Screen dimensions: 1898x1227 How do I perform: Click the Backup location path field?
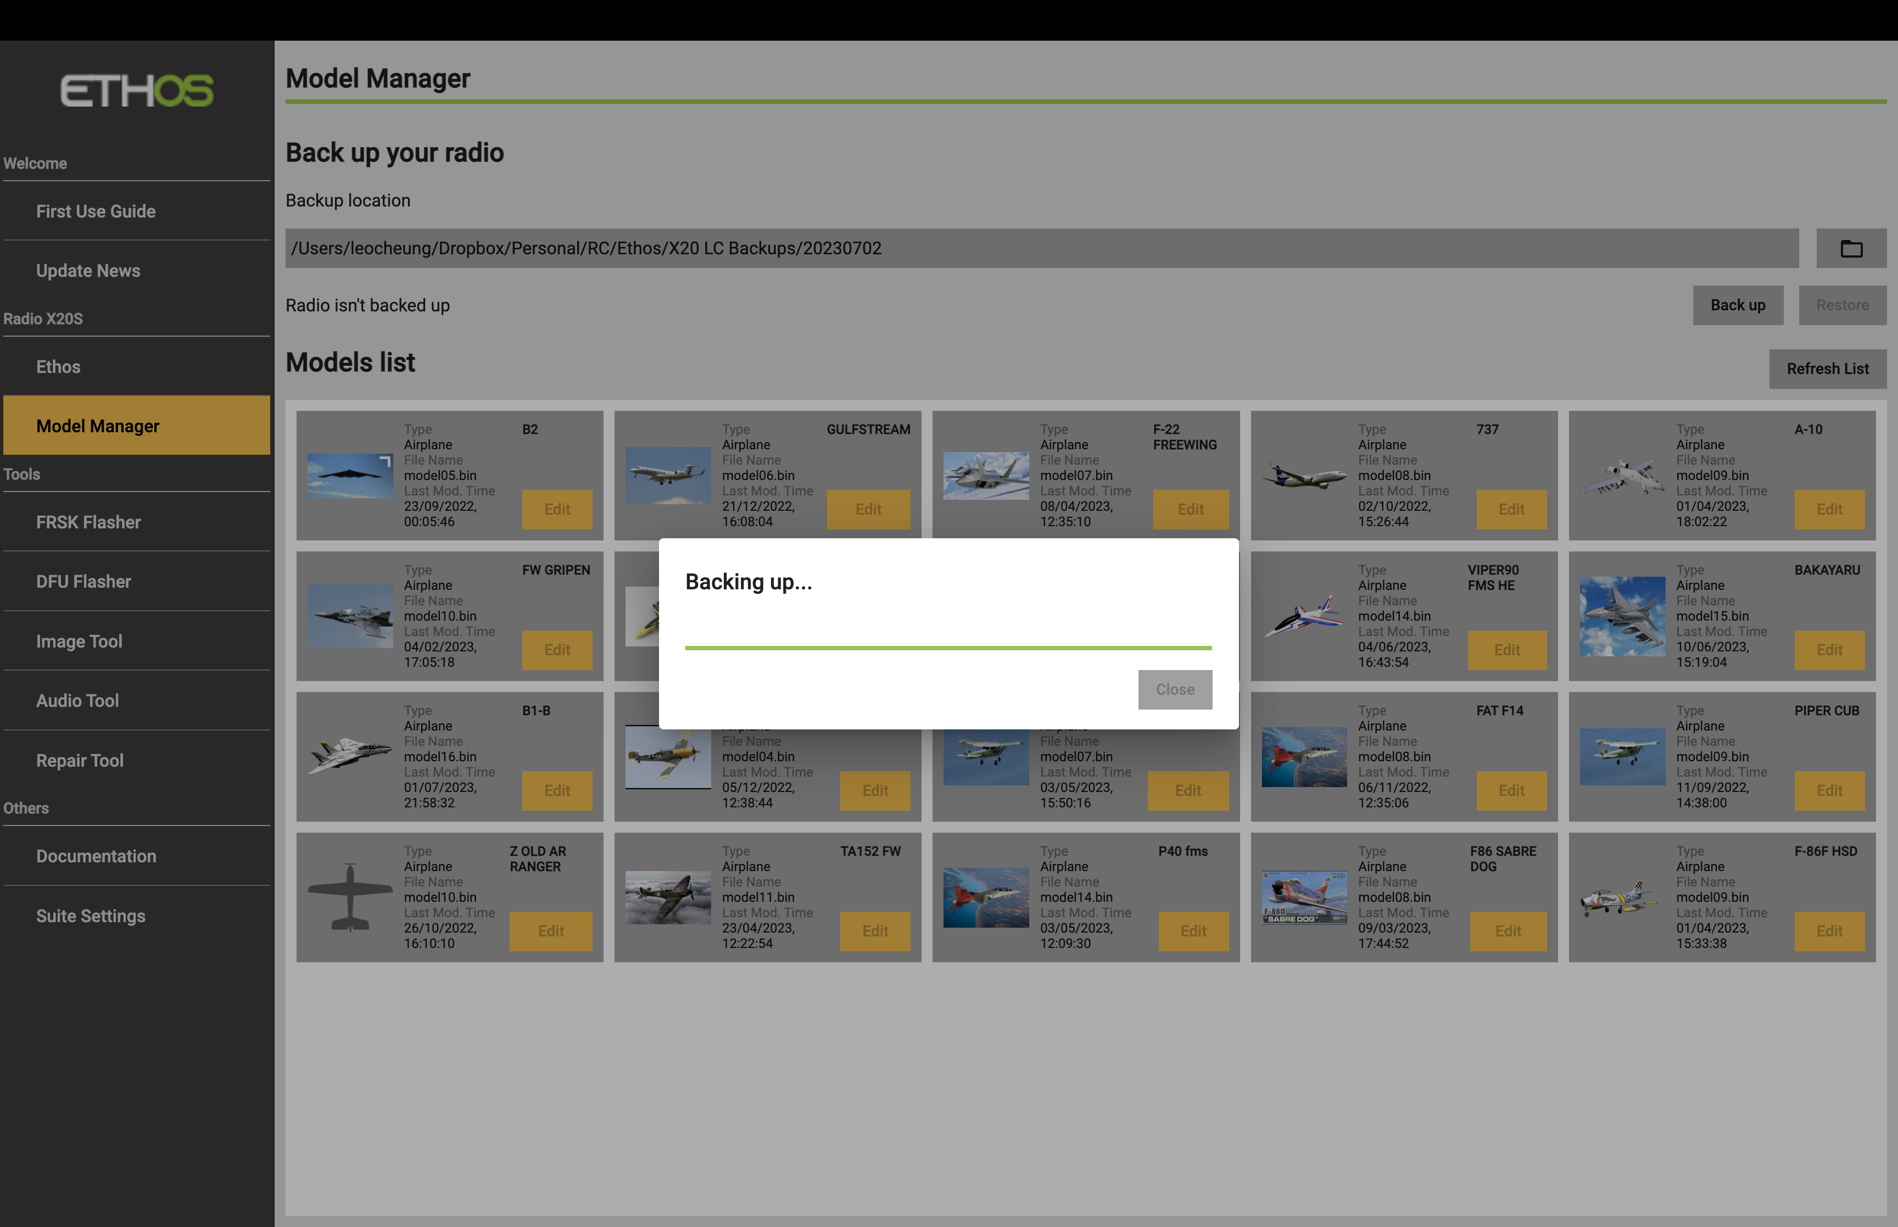point(1041,249)
